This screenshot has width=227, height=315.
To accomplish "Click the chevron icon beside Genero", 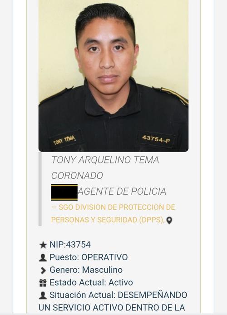I will 43,270.
